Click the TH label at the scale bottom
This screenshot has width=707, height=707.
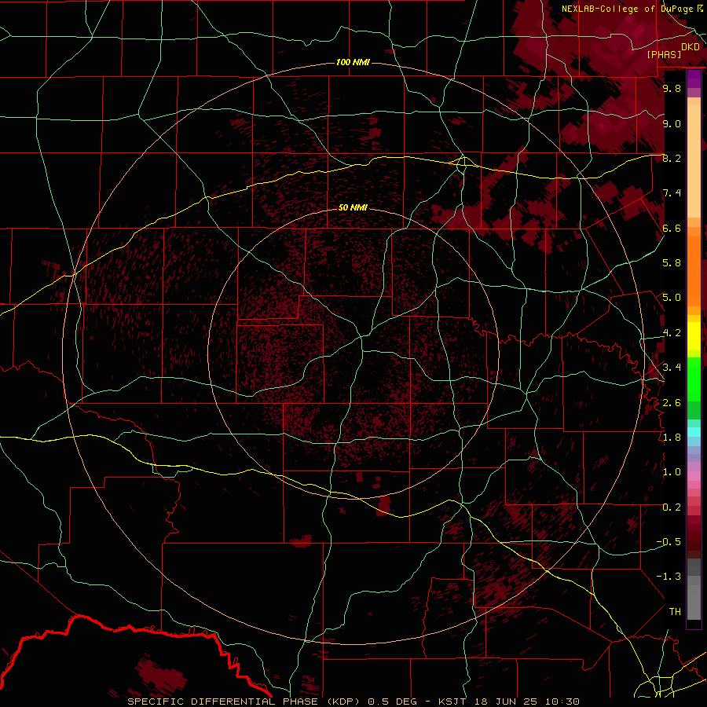click(675, 612)
